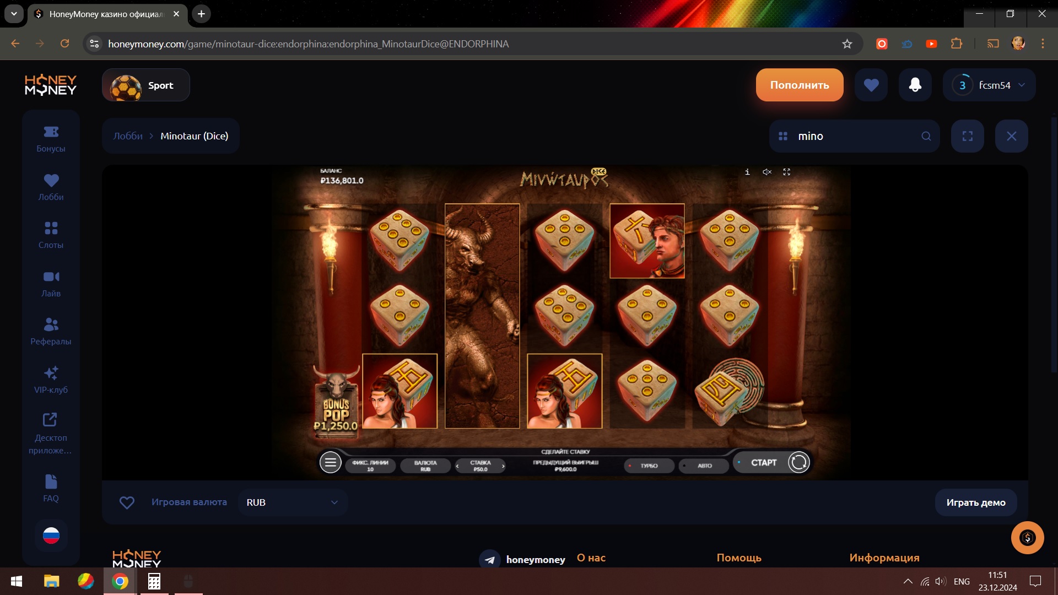Viewport: 1058px width, 595px height.
Task: Open the О нас footer heading
Action: pyautogui.click(x=591, y=558)
